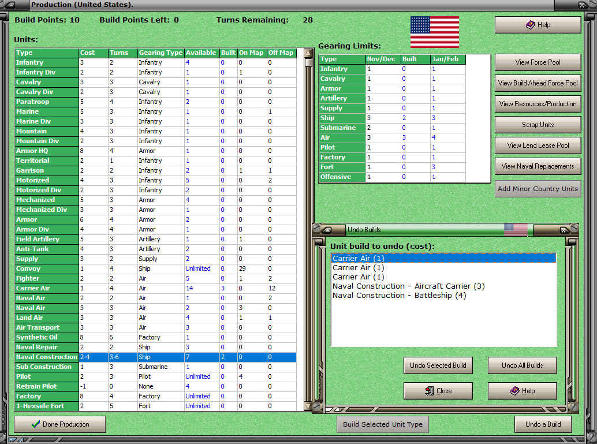
Task: Click the Gearing Type column header
Action: (161, 53)
